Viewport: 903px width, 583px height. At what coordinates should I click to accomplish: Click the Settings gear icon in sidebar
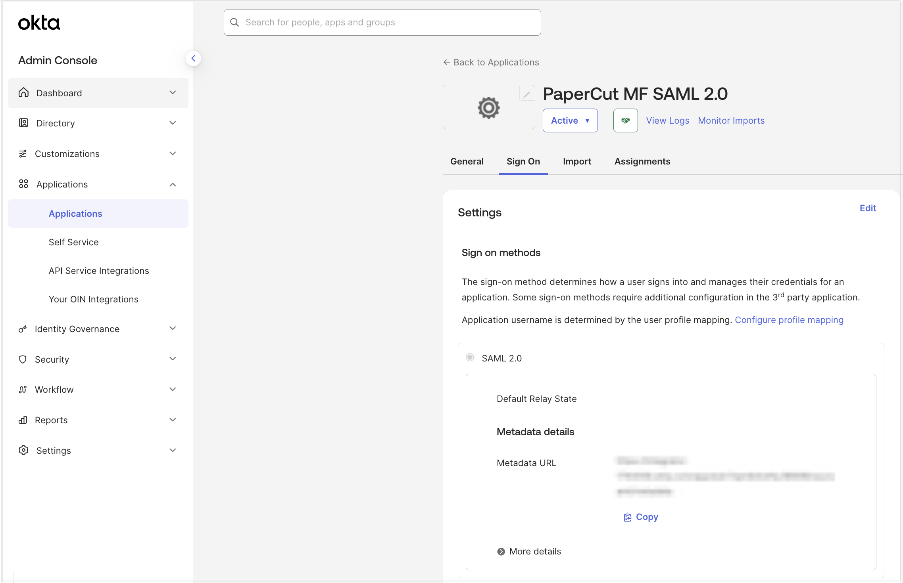(24, 451)
